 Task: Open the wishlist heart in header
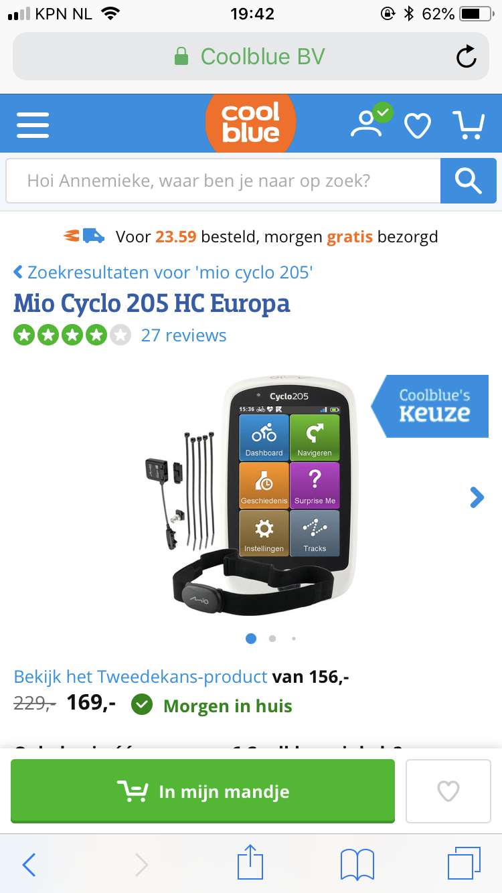[x=418, y=125]
